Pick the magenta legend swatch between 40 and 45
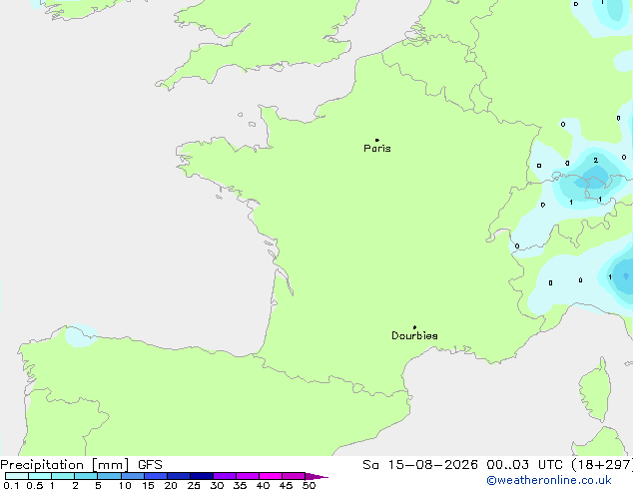Screen dimensions: 633x489 pyautogui.click(x=271, y=476)
